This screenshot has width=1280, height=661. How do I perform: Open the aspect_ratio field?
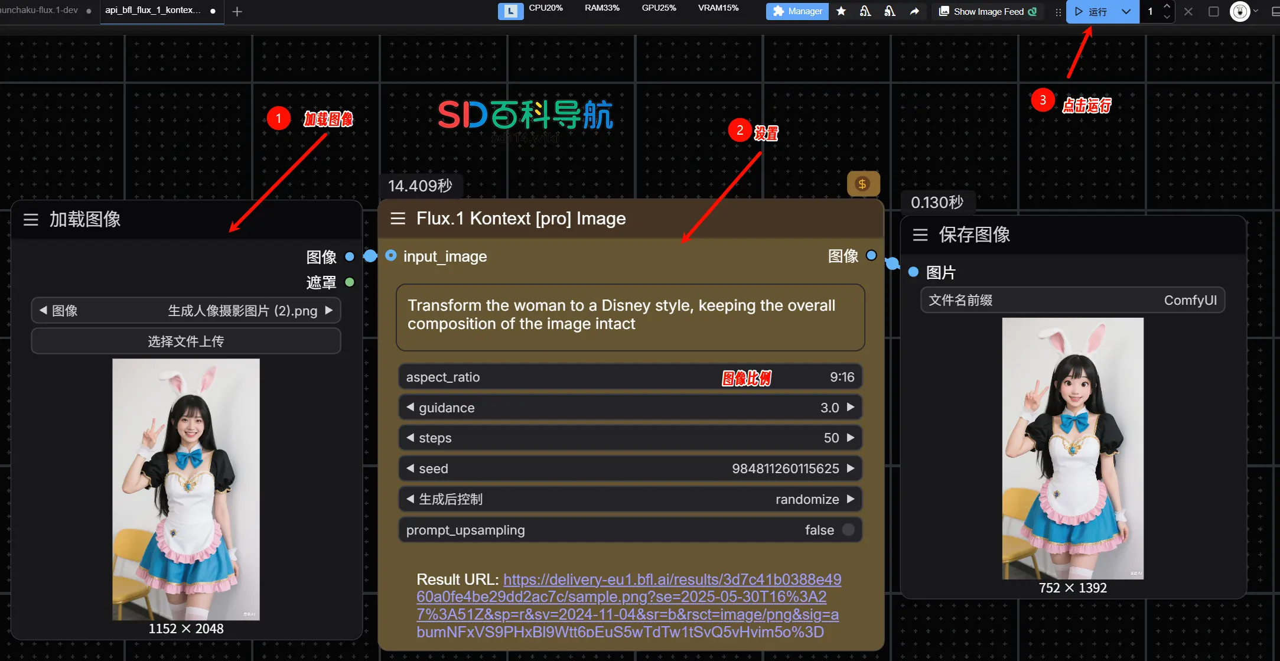(630, 377)
